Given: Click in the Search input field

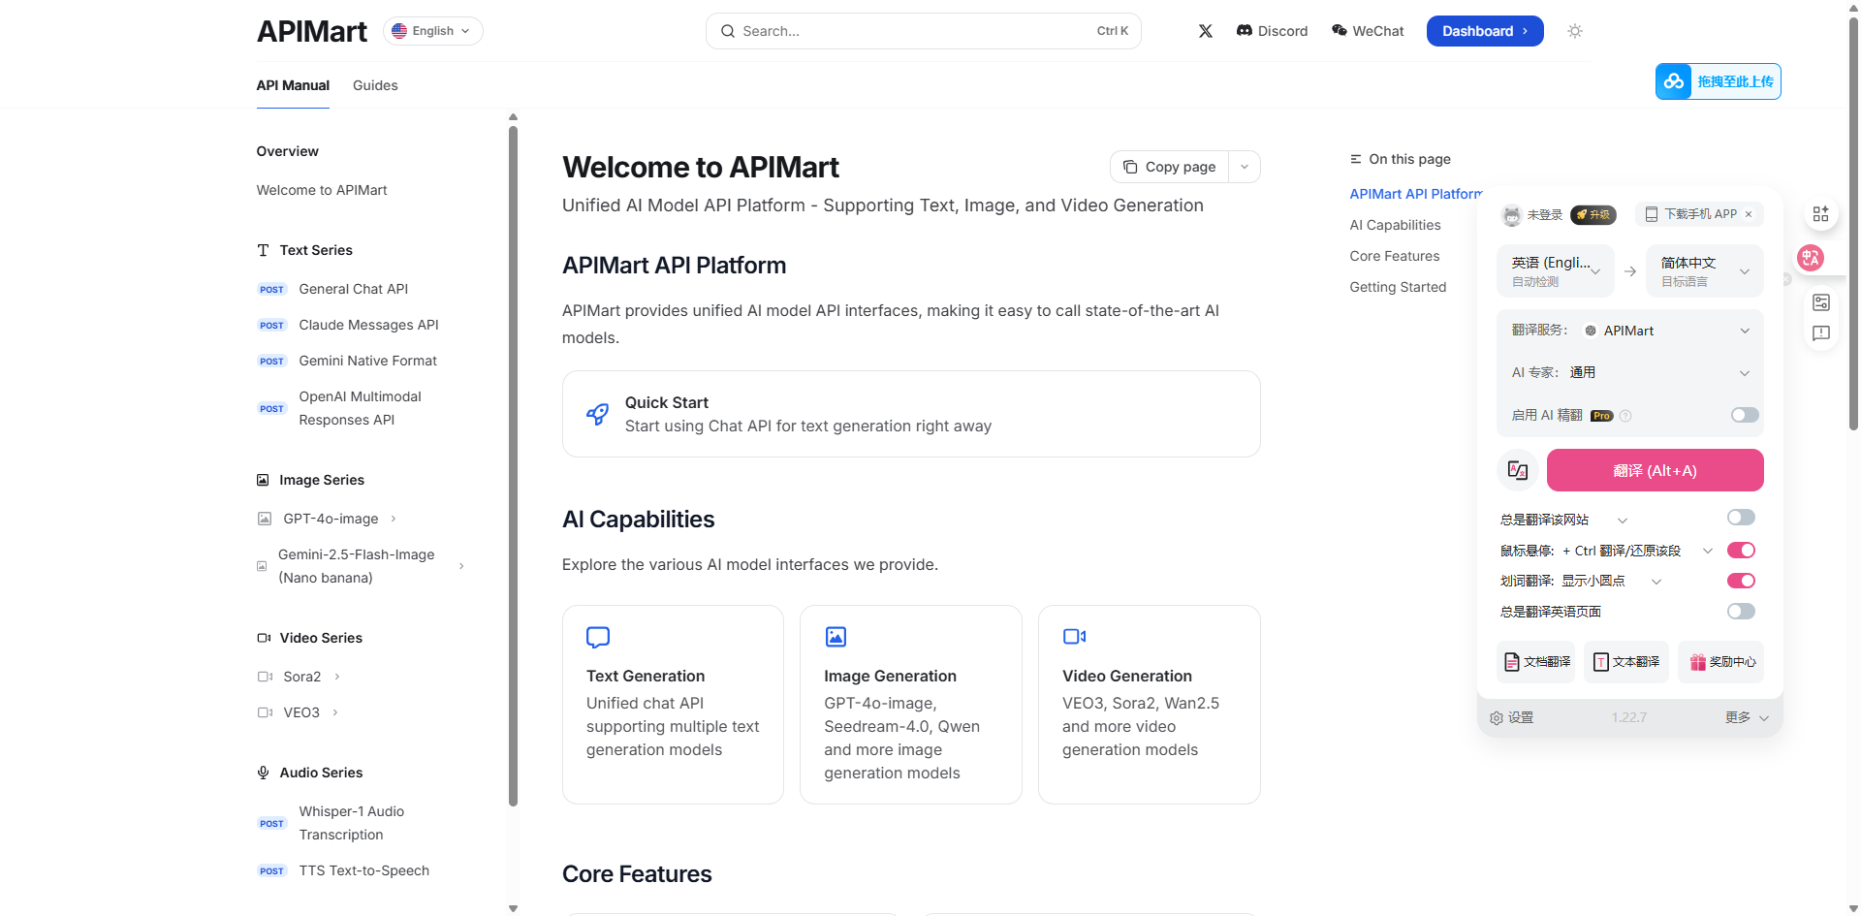Looking at the screenshot, I should [923, 31].
